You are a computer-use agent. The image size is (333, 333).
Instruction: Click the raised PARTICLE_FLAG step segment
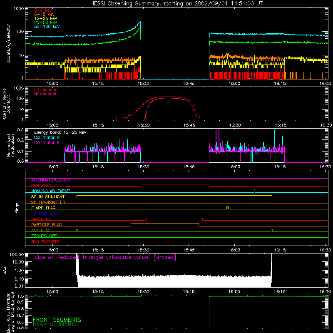(165, 224)
